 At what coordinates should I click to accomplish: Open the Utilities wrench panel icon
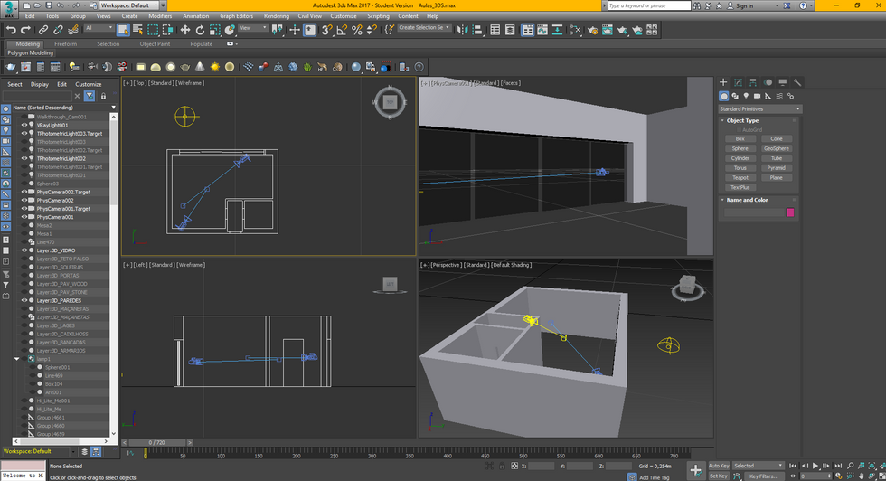797,82
